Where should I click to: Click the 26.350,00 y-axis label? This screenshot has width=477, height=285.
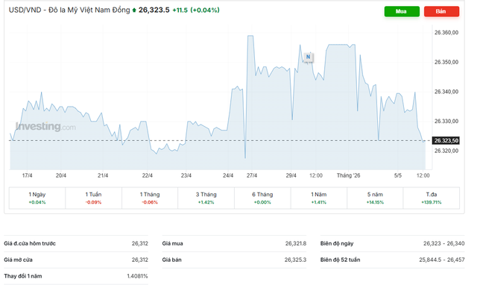[446, 62]
